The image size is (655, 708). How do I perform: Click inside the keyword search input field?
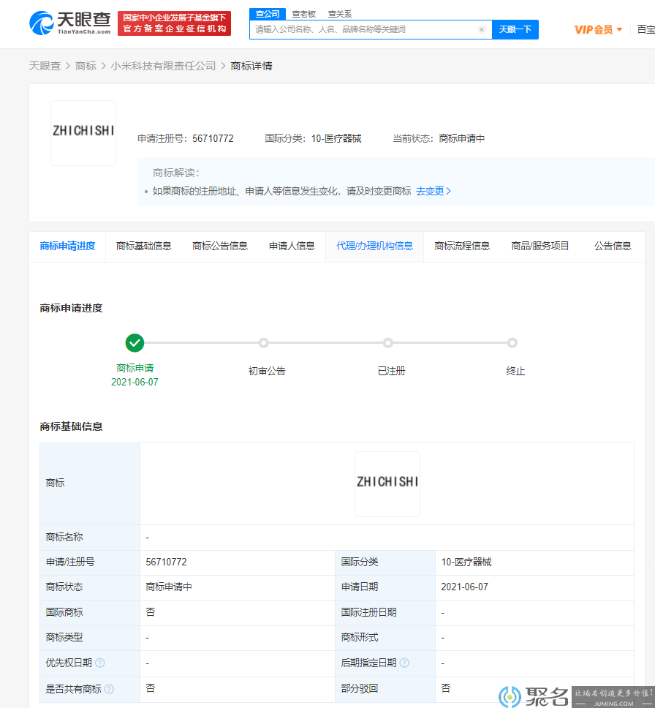pyautogui.click(x=366, y=29)
